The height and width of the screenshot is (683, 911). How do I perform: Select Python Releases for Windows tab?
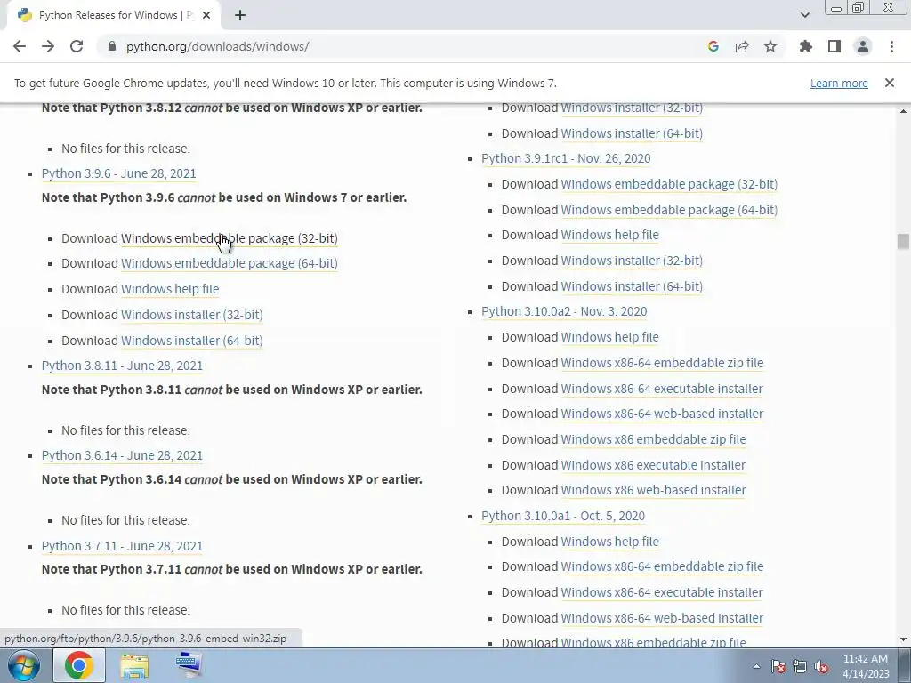(115, 16)
